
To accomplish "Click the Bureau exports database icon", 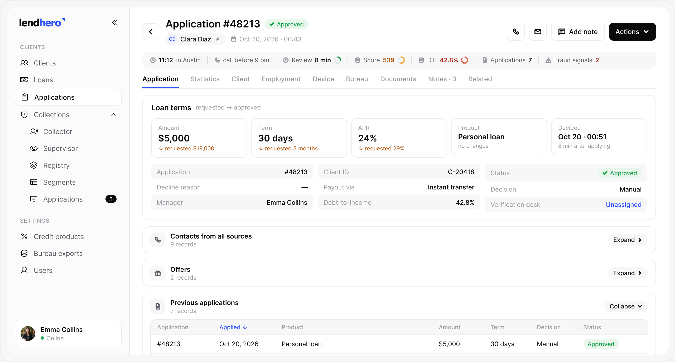I will tap(24, 253).
